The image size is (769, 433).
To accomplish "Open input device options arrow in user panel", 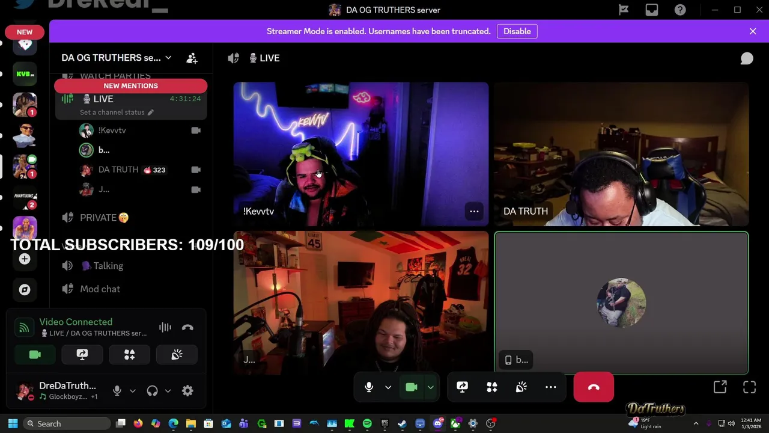I will [x=133, y=391].
